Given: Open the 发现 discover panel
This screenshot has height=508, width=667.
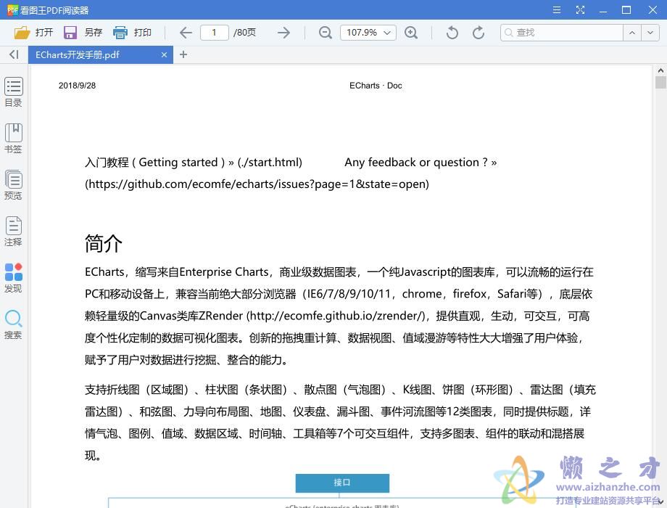Looking at the screenshot, I should (x=14, y=278).
